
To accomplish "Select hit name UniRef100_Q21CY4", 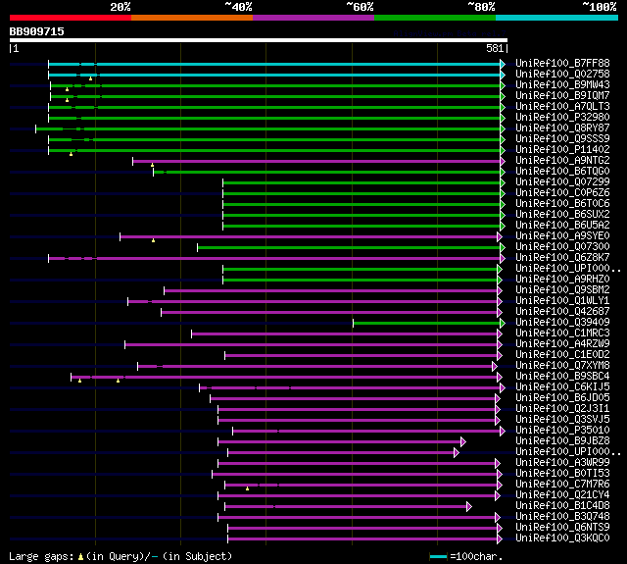I will 562,495.
